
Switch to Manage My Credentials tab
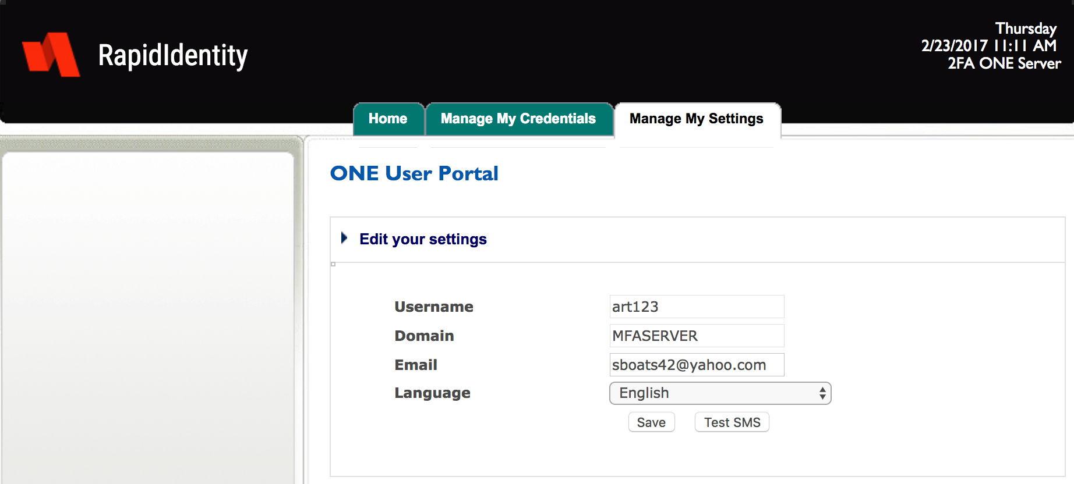click(x=518, y=119)
